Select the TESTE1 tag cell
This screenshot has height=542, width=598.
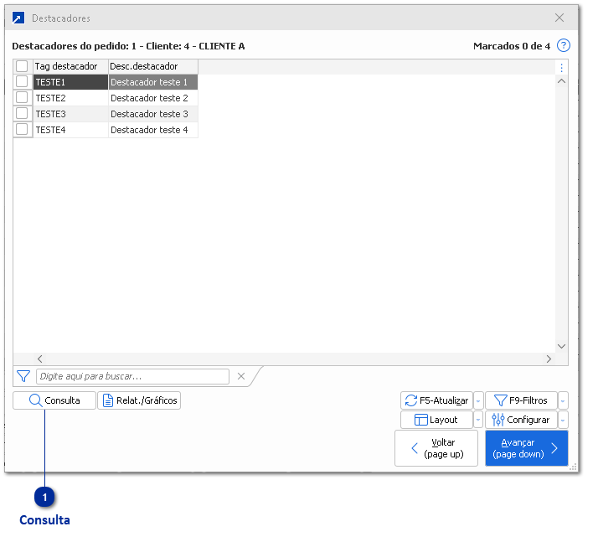pos(71,82)
